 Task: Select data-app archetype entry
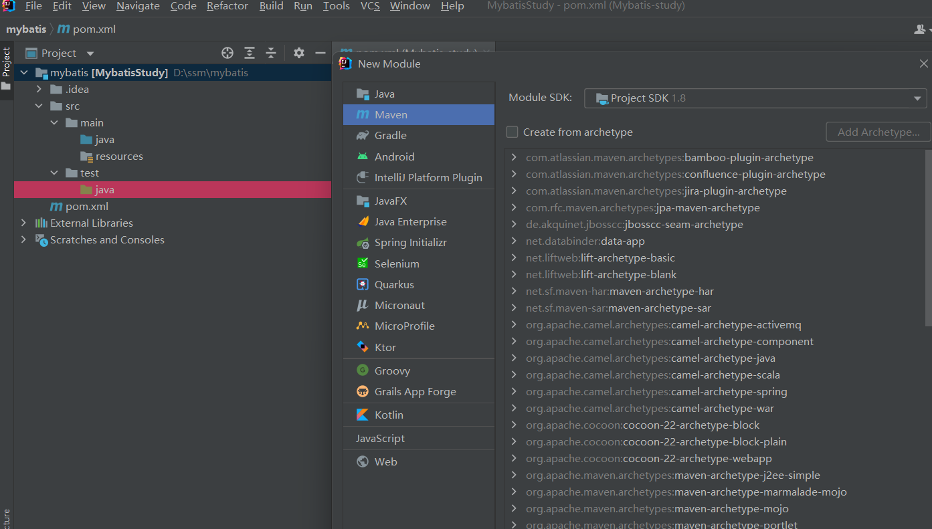(x=585, y=241)
